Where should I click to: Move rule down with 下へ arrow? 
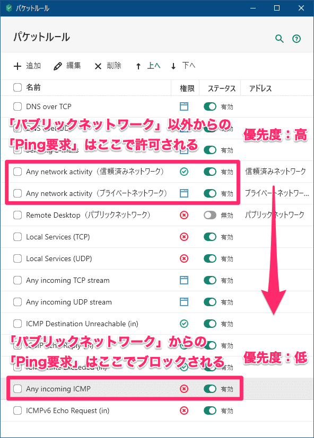click(183, 66)
